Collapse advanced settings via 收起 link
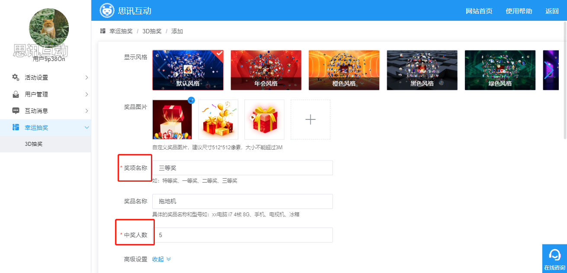 pos(161,259)
